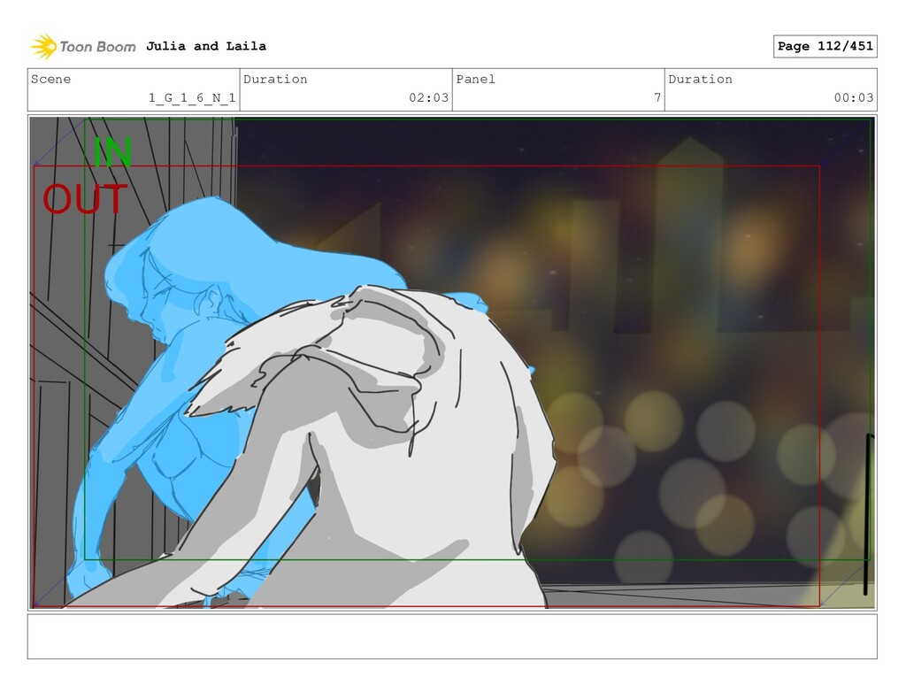Select the panel number '7'
Viewport: 906px width, 700px height.
tap(657, 97)
